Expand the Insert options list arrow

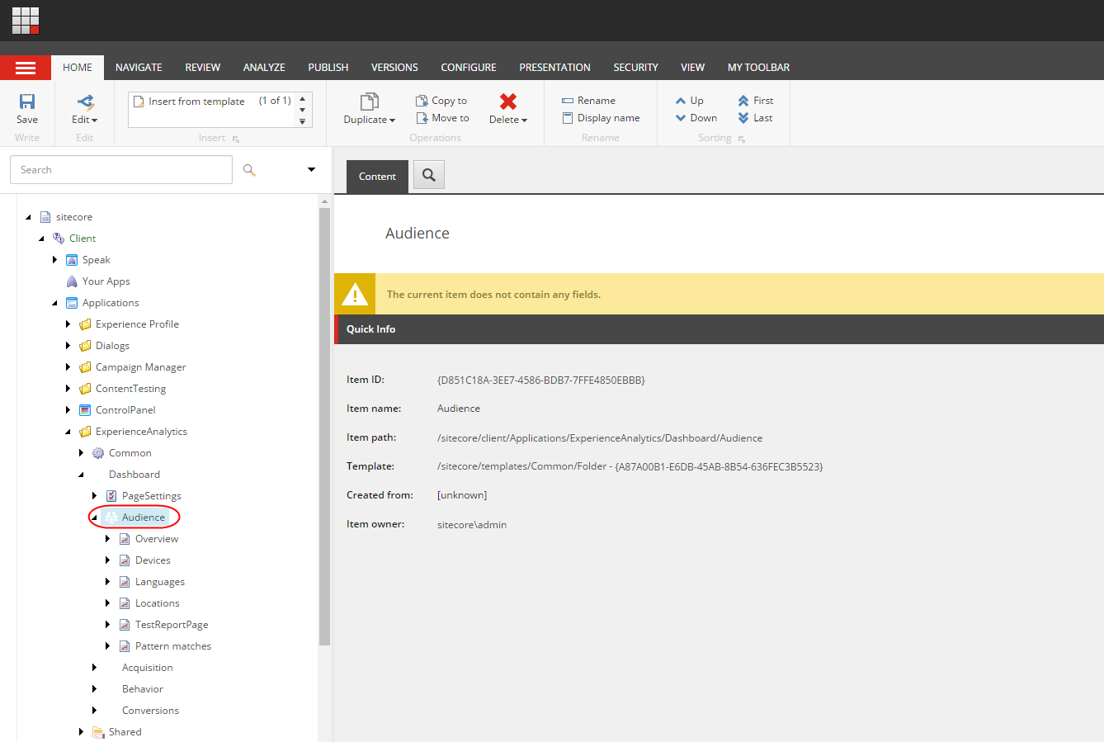click(303, 121)
